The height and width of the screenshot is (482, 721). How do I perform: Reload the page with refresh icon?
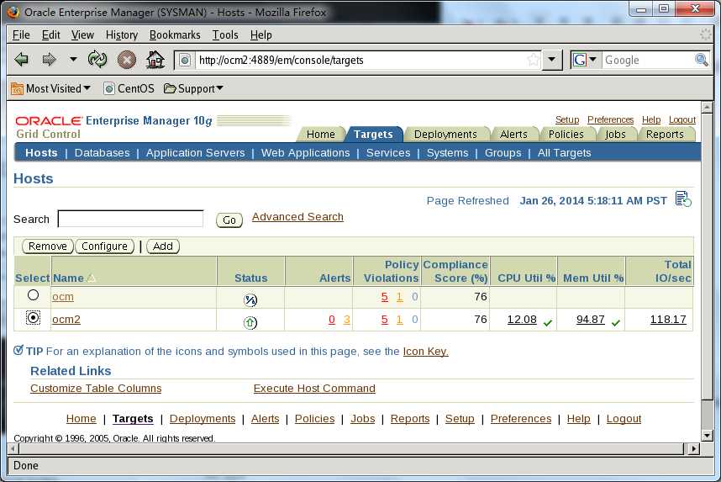click(x=97, y=60)
